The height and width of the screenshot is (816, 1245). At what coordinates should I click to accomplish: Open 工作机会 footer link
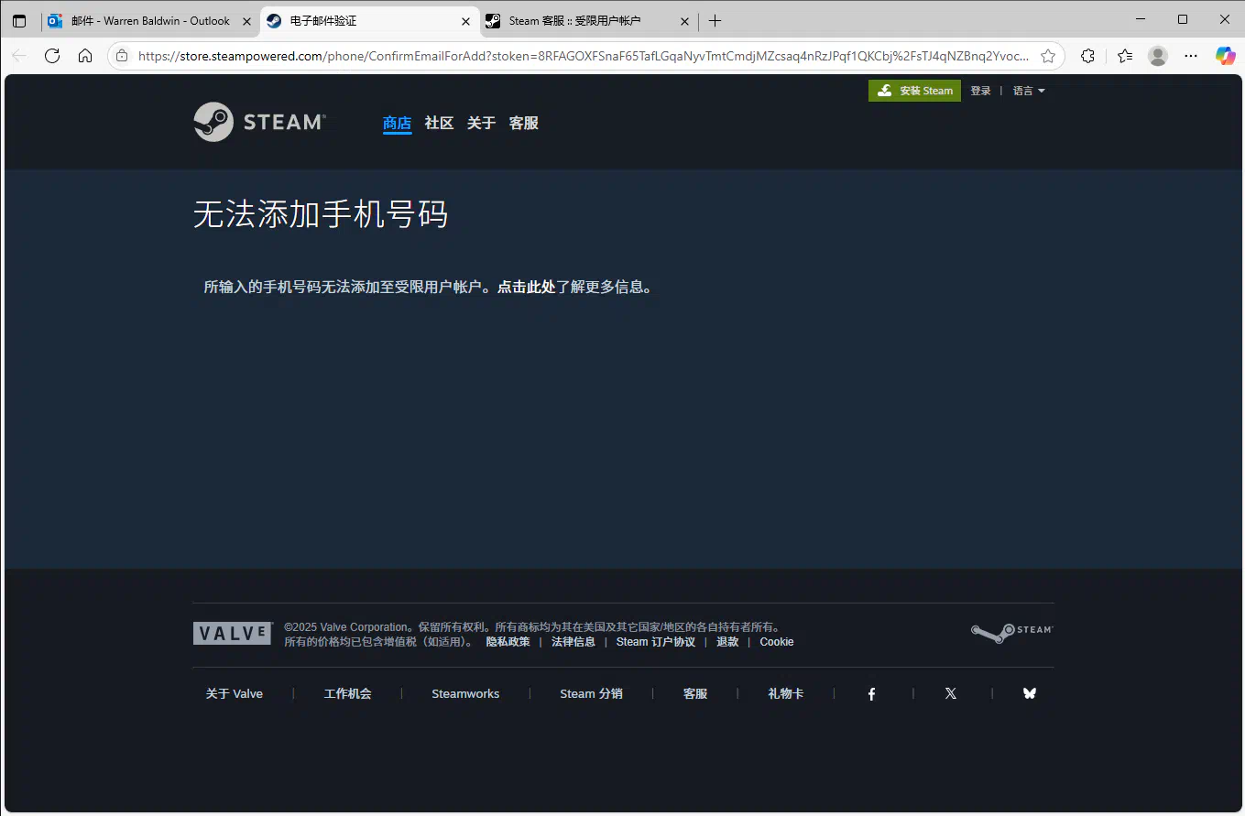348,693
